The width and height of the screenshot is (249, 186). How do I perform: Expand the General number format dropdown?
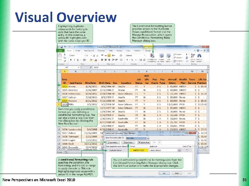coord(144,55)
